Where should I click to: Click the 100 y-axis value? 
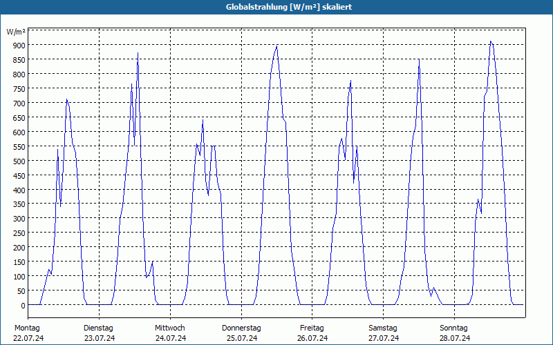(19, 277)
